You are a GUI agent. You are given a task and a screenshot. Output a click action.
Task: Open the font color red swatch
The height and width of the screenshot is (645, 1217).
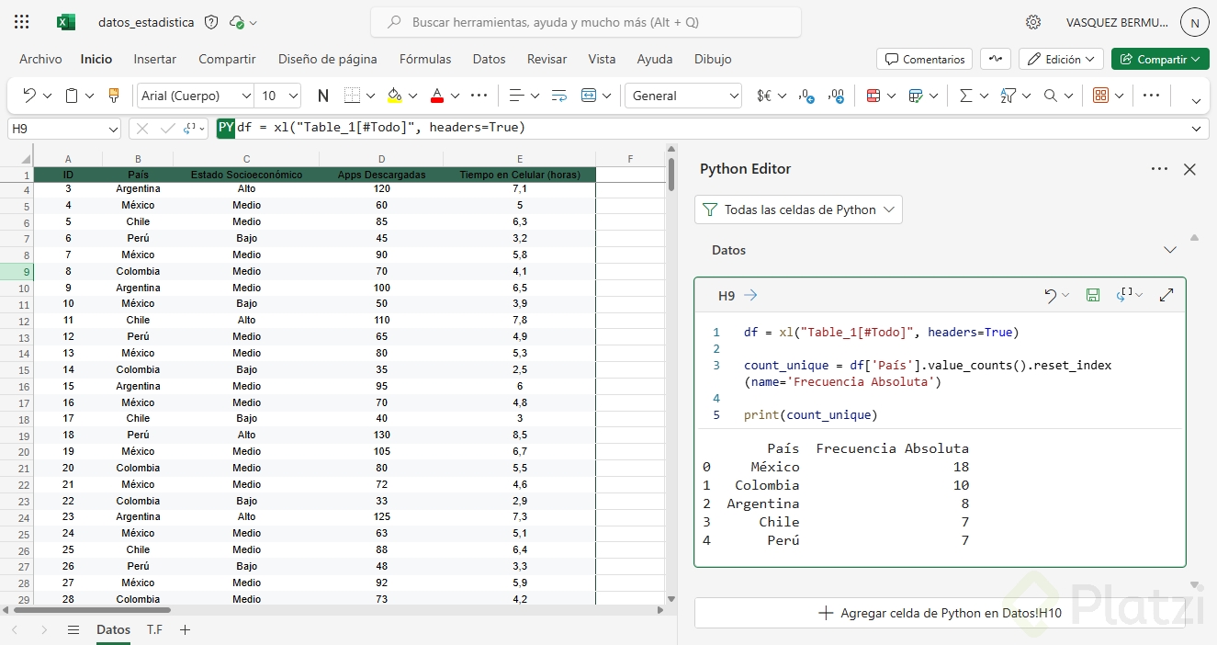click(437, 96)
